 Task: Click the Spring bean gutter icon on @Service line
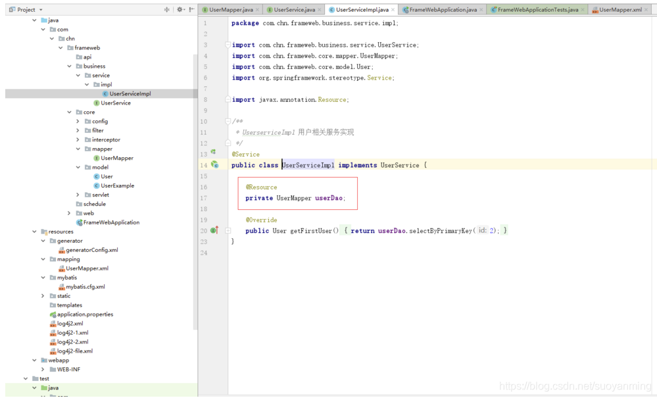(x=214, y=153)
